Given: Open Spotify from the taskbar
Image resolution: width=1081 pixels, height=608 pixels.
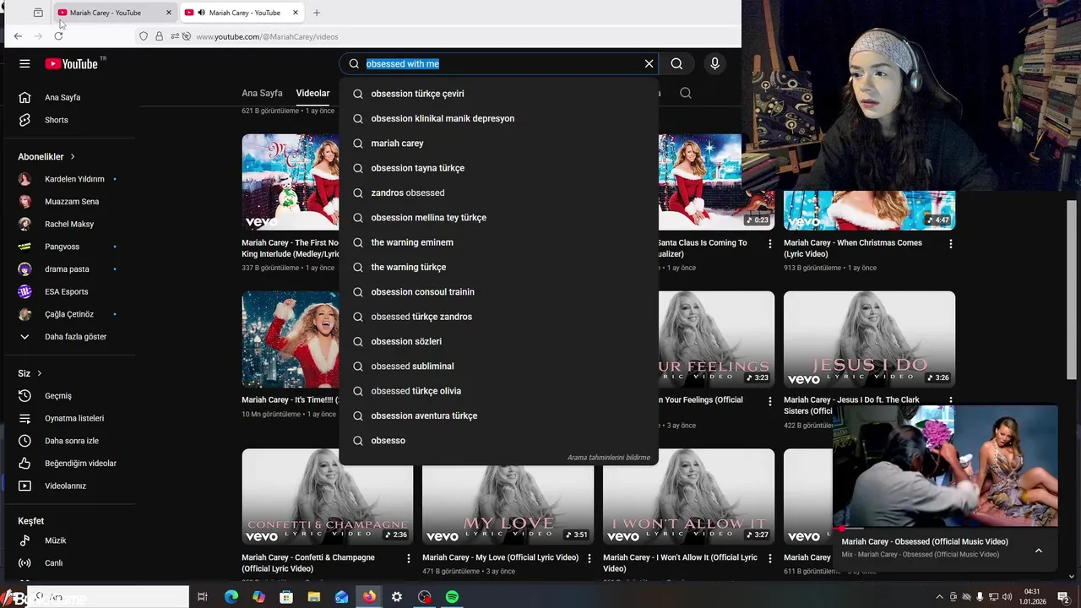Looking at the screenshot, I should (x=453, y=597).
